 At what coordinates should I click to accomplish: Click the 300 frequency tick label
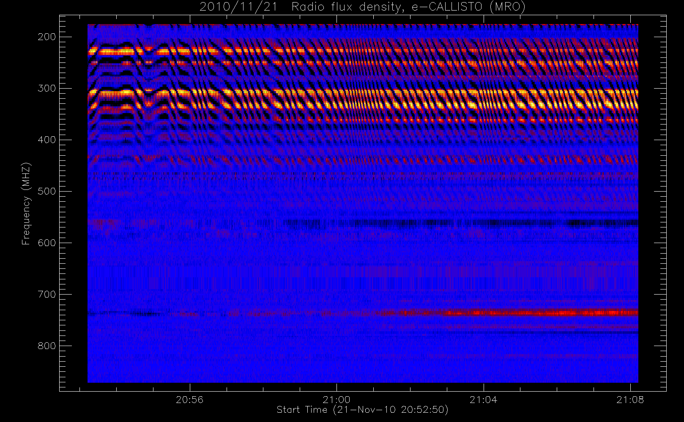point(47,88)
